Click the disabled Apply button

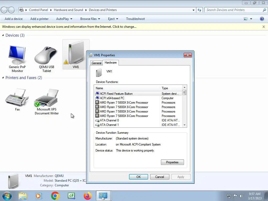point(181,177)
